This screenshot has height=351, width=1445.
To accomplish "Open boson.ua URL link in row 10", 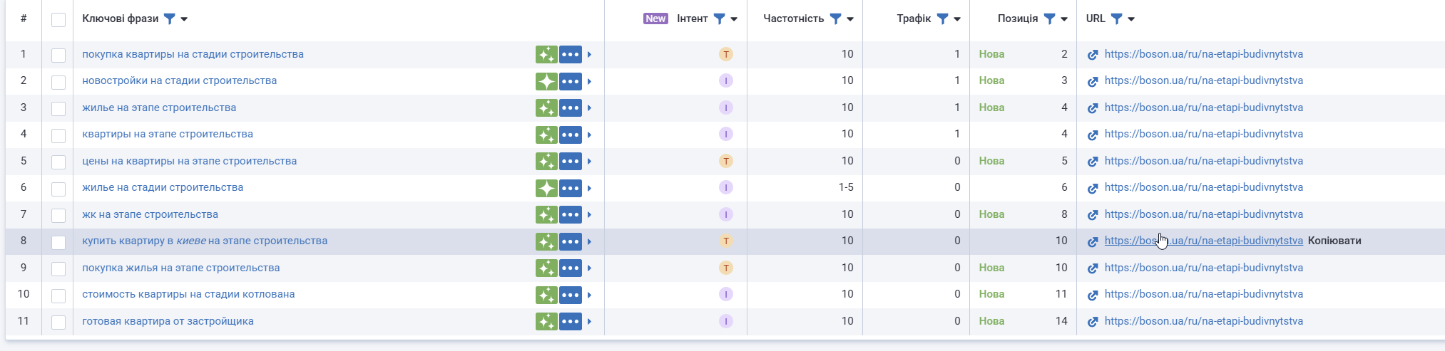I will (1203, 294).
